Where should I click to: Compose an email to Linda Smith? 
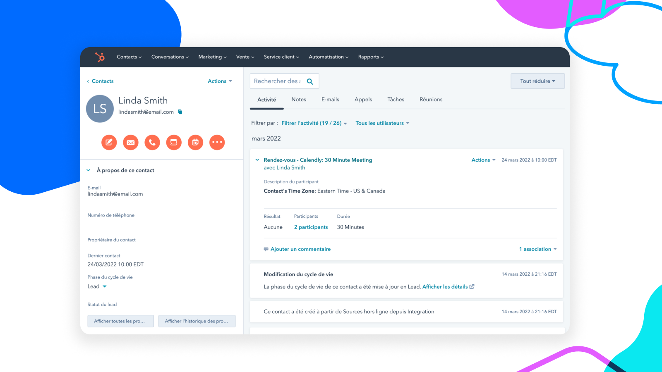pyautogui.click(x=130, y=142)
